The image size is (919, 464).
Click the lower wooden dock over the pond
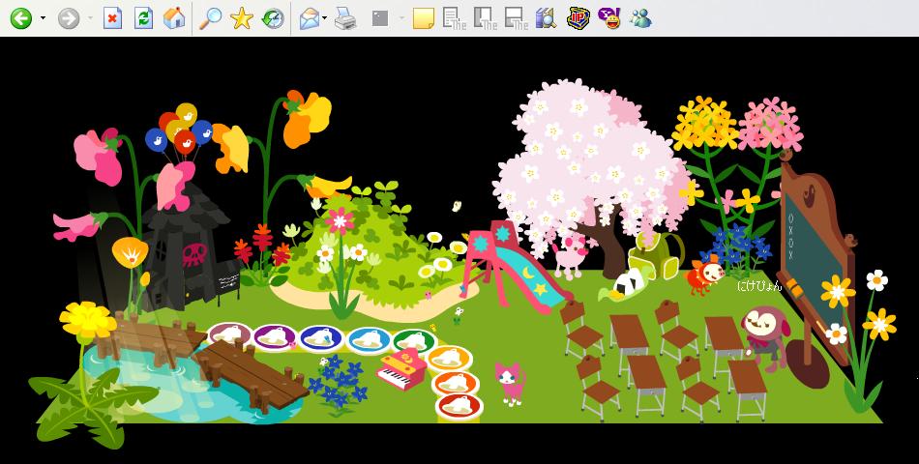pos(252,375)
